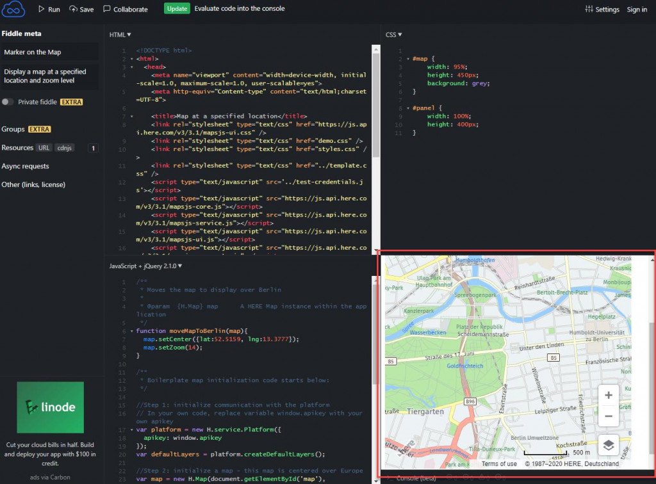Open the Terms of use link

point(499,464)
